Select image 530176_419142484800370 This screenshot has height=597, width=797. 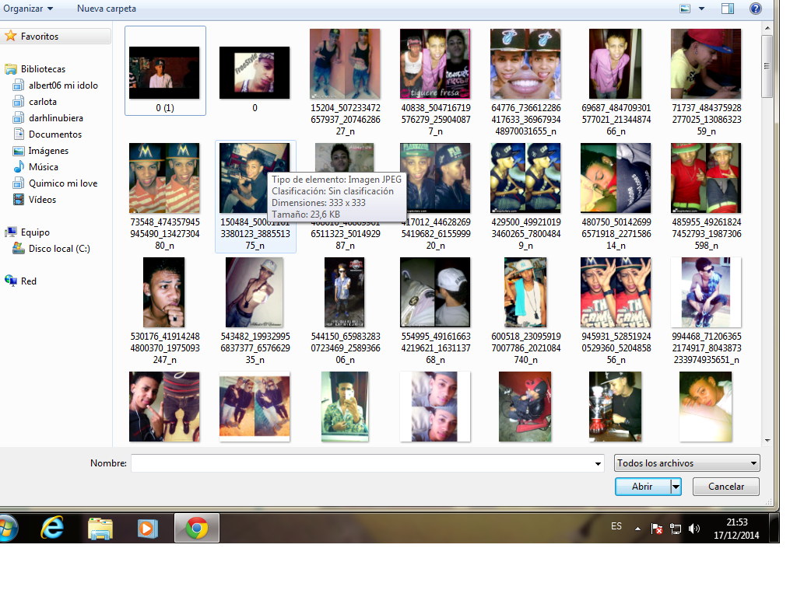163,292
